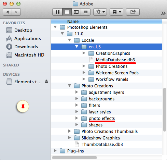Viewport: 167px width, 160px height.
Task: Switch to Cover Flow view
Action: [85, 12]
